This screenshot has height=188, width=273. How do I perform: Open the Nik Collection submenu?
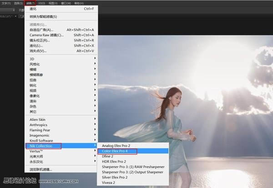tap(43, 146)
